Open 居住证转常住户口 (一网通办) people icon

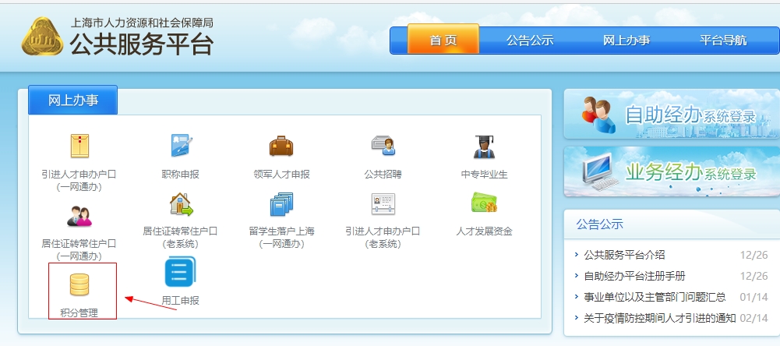pyautogui.click(x=79, y=216)
